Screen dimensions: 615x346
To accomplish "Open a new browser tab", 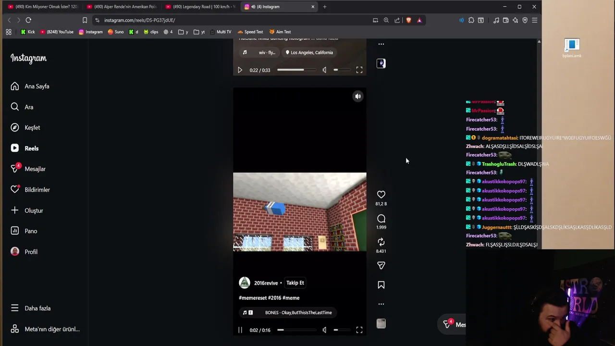I will tap(325, 7).
